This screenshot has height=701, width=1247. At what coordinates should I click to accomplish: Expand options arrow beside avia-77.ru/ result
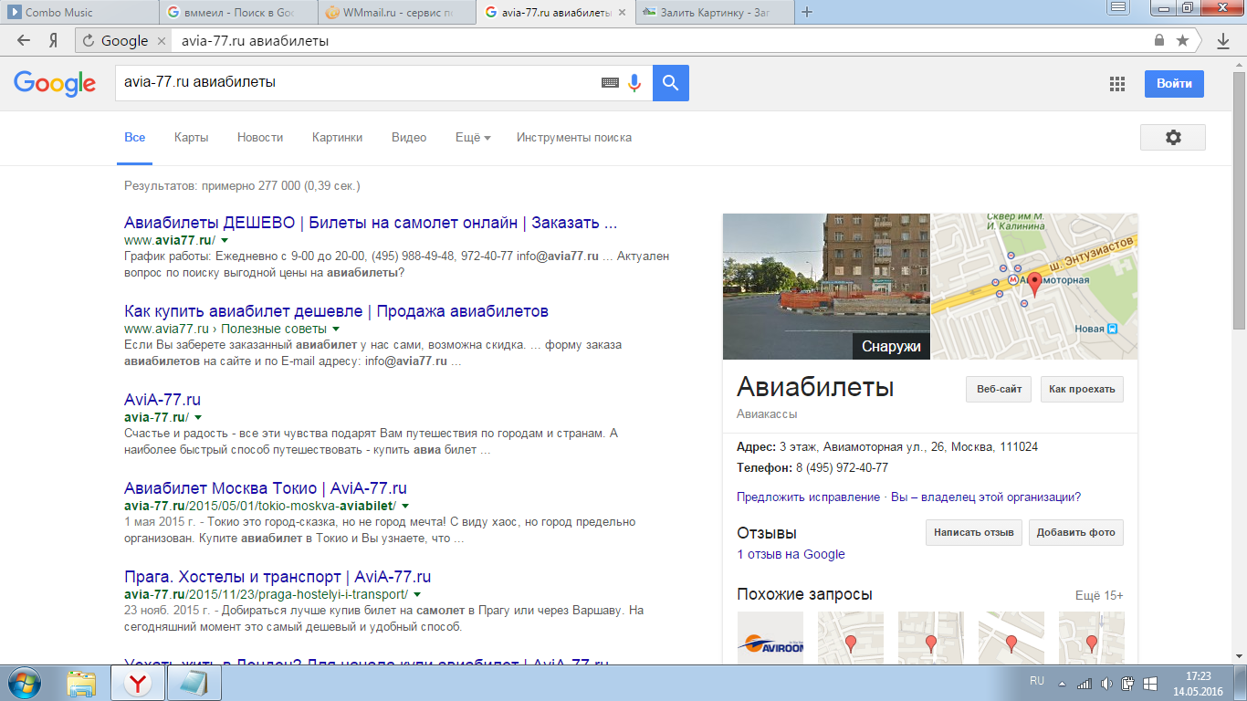coord(198,417)
